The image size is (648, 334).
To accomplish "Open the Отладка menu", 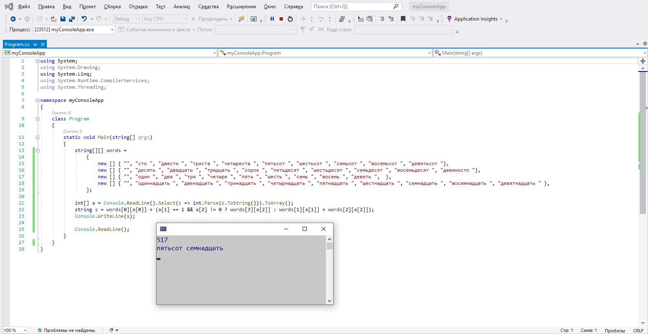I will [x=138, y=7].
